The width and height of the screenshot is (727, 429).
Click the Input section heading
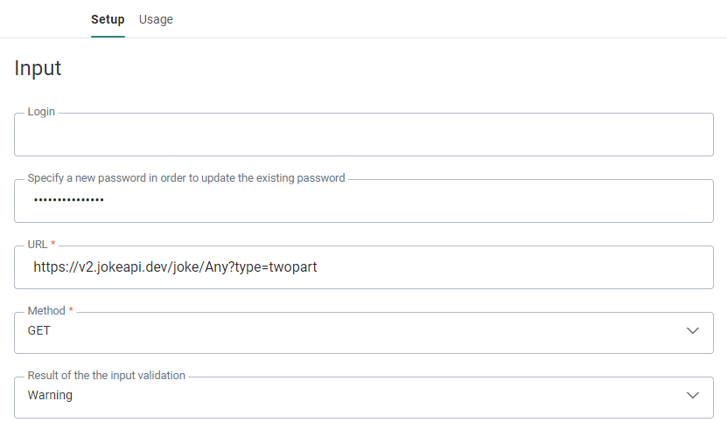point(38,68)
